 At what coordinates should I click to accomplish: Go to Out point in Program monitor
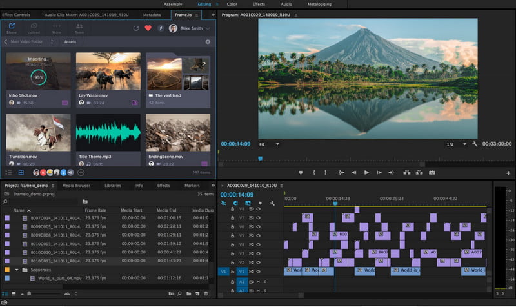[391, 173]
